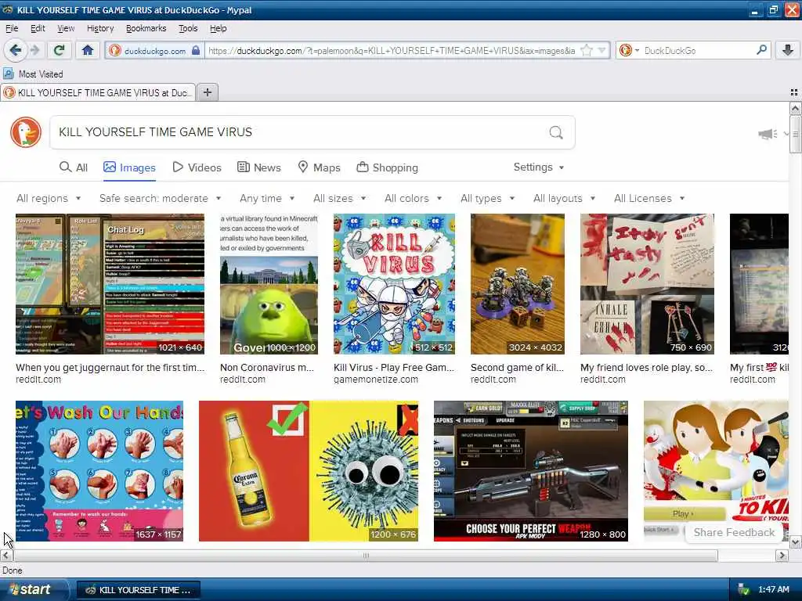Reload the page with the refresh icon

point(60,50)
